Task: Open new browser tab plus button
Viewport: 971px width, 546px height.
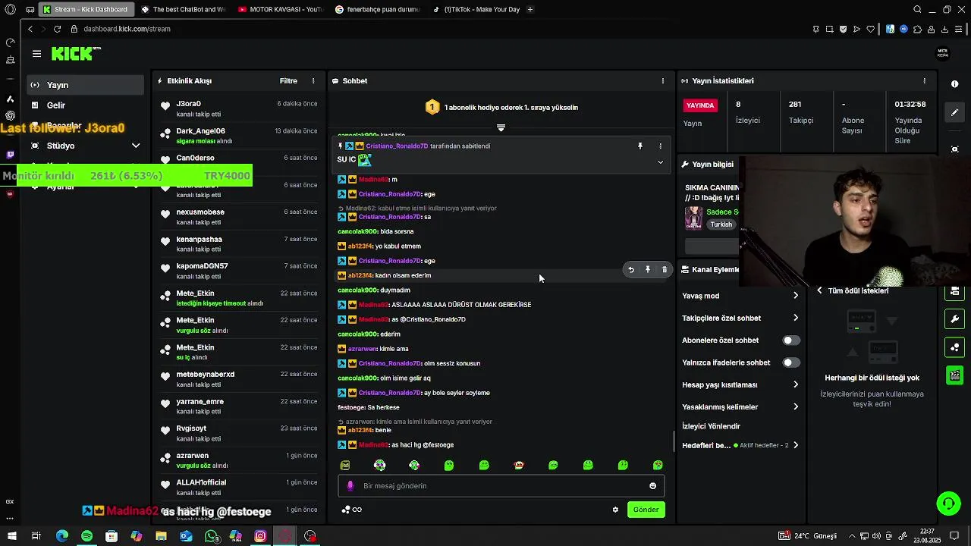Action: [529, 9]
